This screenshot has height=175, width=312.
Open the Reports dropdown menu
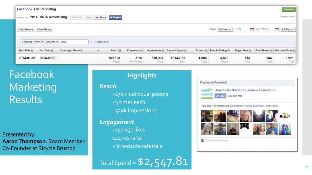[22, 17]
